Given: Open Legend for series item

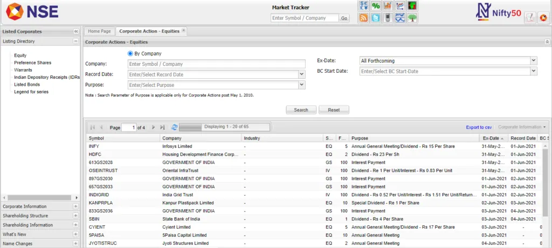Looking at the screenshot, I should click(31, 92).
